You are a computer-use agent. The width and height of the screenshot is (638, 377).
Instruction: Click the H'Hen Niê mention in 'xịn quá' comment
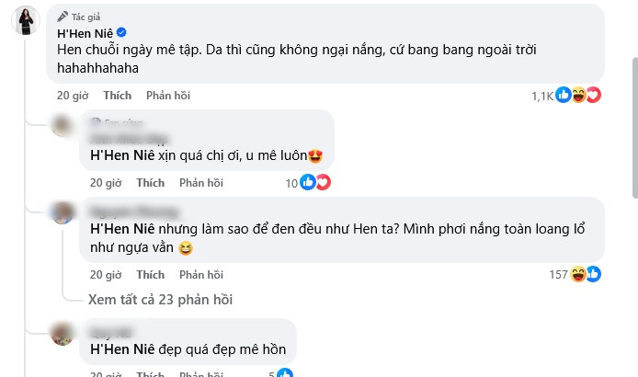[120, 154]
